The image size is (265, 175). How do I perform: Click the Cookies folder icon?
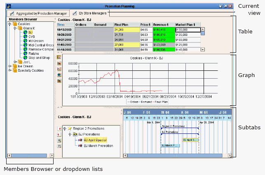click(x=15, y=24)
